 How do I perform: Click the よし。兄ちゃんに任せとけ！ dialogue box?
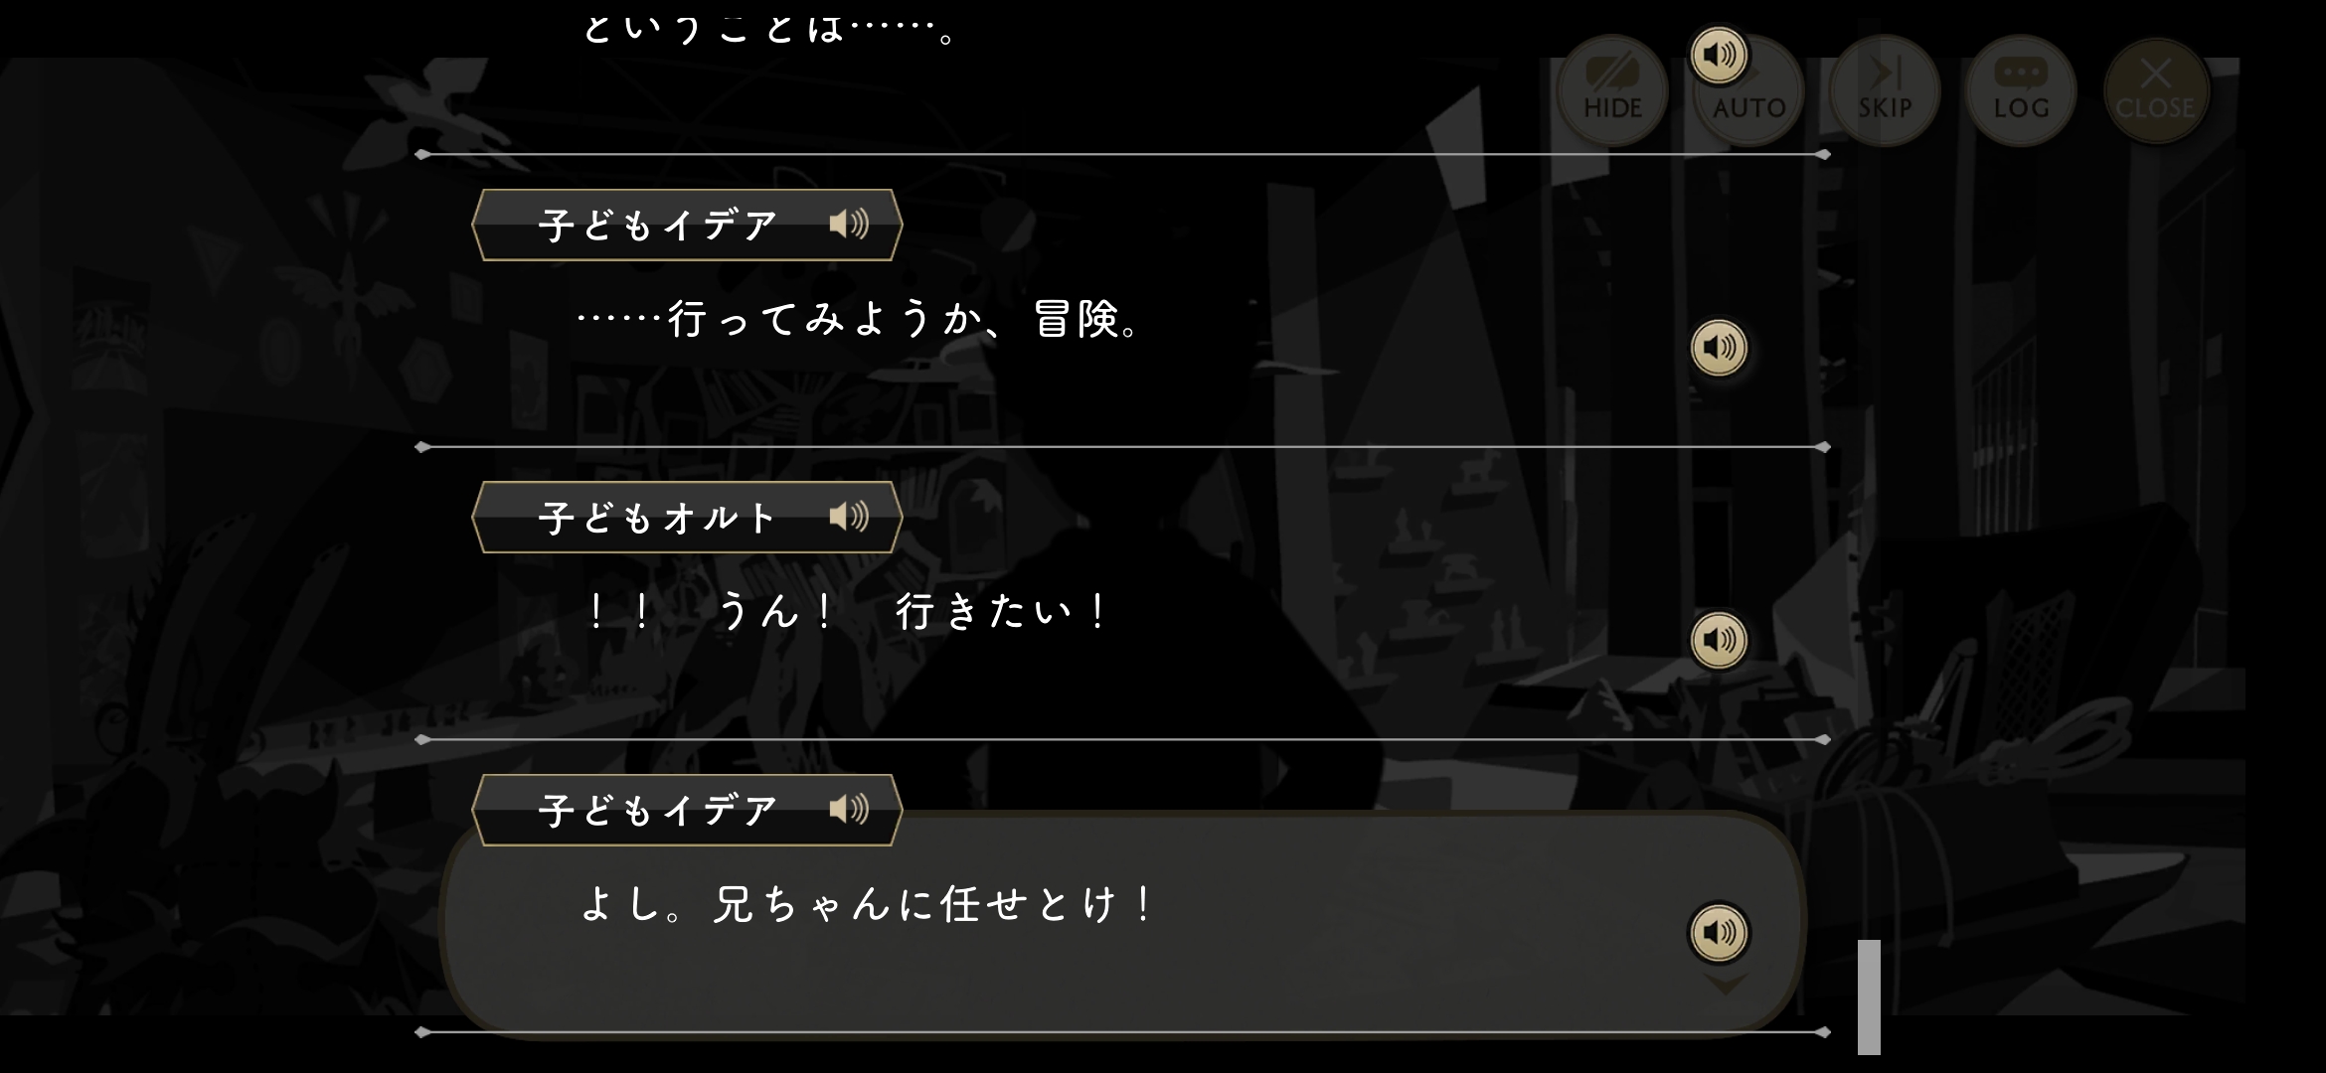click(x=1122, y=924)
